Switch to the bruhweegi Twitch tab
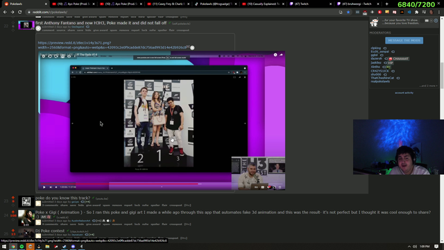 (358, 4)
